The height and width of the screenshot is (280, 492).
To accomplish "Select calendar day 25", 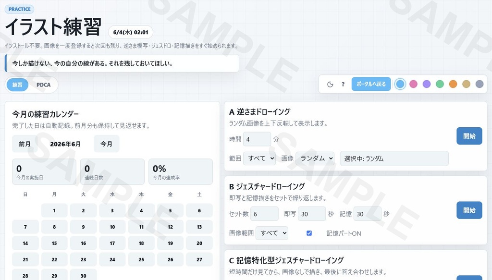I will (x=141, y=259).
